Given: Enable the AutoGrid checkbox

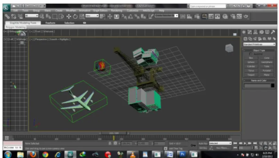Looking at the screenshot, I should click(251, 54).
